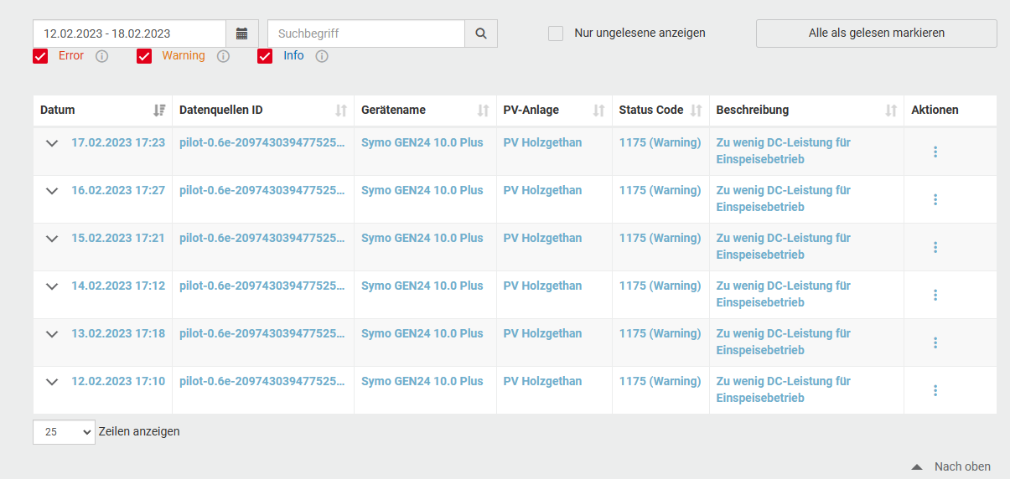Viewport: 1010px width, 479px height.
Task: Open the 25 rows per page dropdown
Action: 64,432
